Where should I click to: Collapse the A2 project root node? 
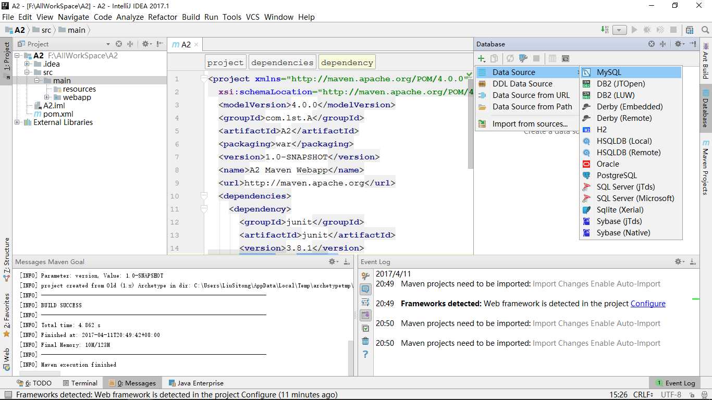[17, 56]
